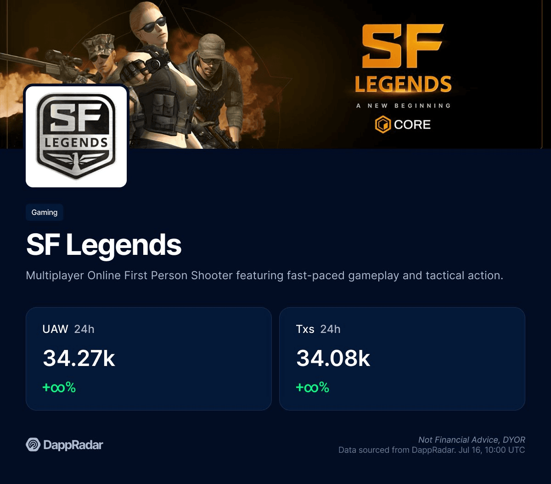The width and height of the screenshot is (551, 484).
Task: Click the 34.08k transactions value
Action: [333, 358]
